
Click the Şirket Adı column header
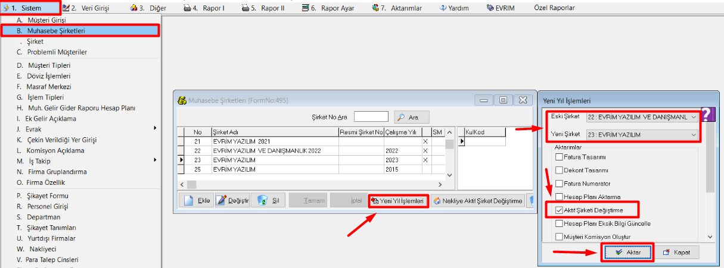pyautogui.click(x=275, y=132)
